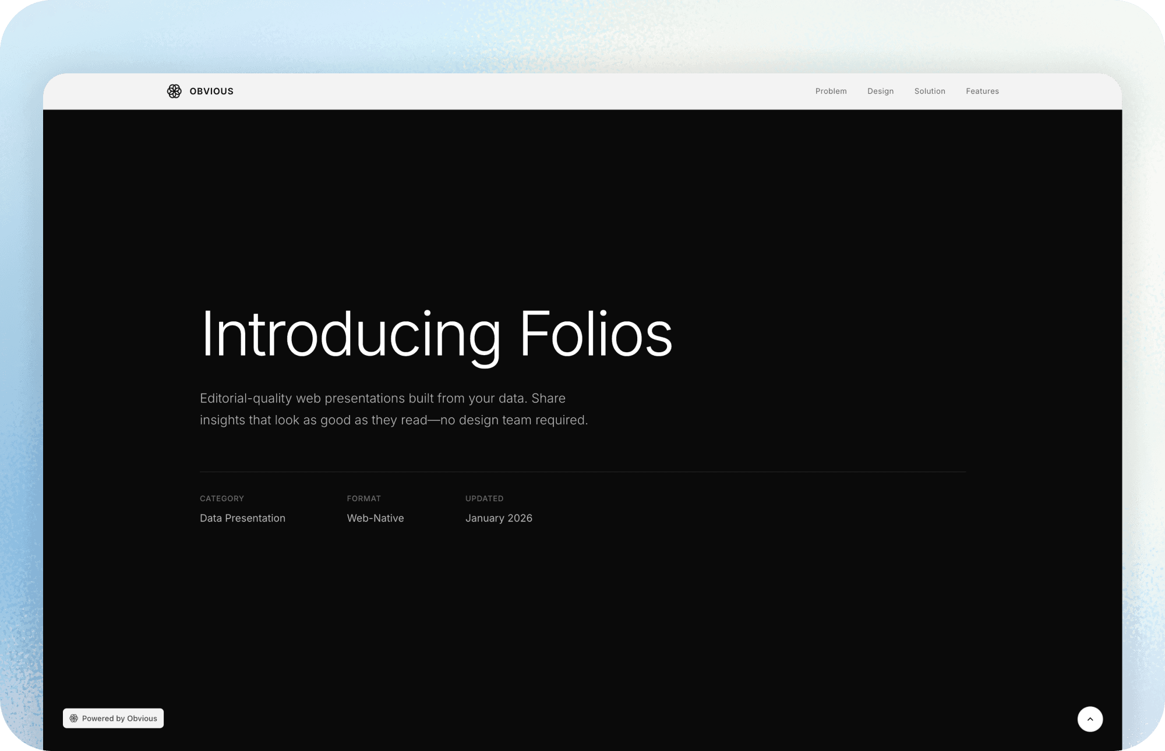This screenshot has height=751, width=1165.
Task: Click the phrase no design team required
Action: pos(514,420)
